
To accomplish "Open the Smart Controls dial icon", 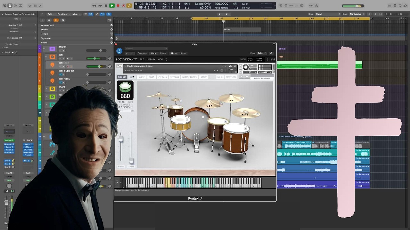I will click(30, 5).
